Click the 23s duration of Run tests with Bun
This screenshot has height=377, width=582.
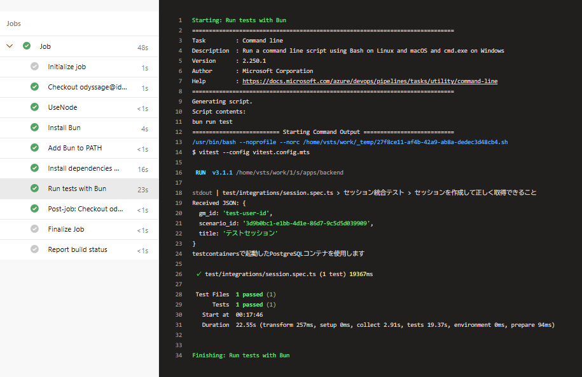coord(143,190)
